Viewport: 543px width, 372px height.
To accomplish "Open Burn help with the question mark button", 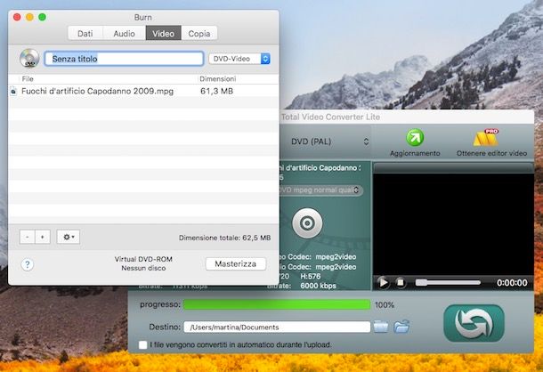I will [x=28, y=264].
